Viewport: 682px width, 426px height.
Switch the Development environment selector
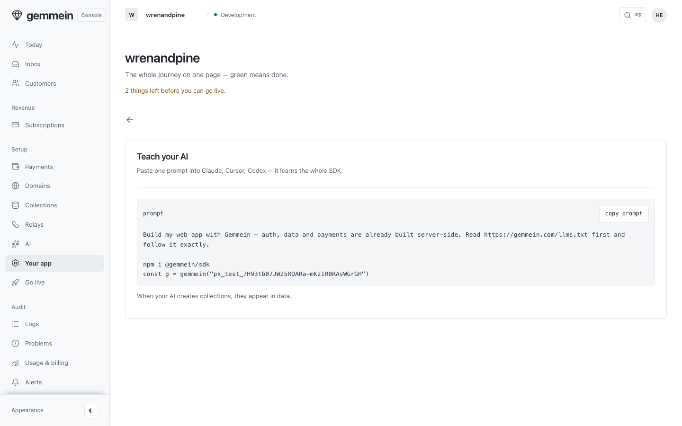coord(235,15)
